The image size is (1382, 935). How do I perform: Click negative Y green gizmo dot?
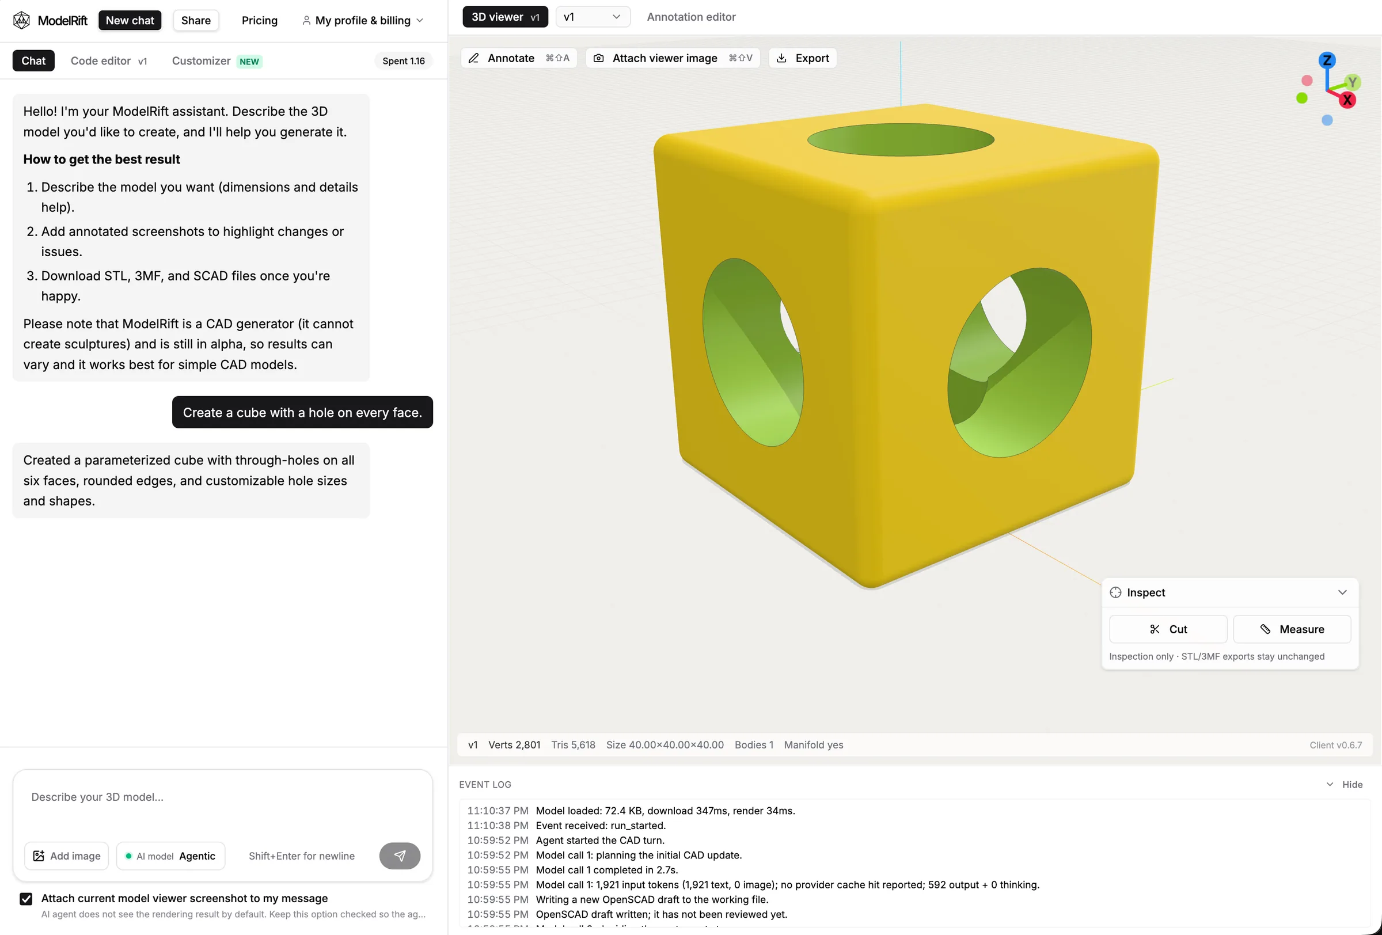[1302, 98]
